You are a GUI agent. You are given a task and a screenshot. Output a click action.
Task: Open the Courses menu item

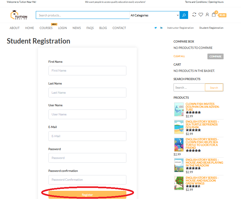click(46, 28)
